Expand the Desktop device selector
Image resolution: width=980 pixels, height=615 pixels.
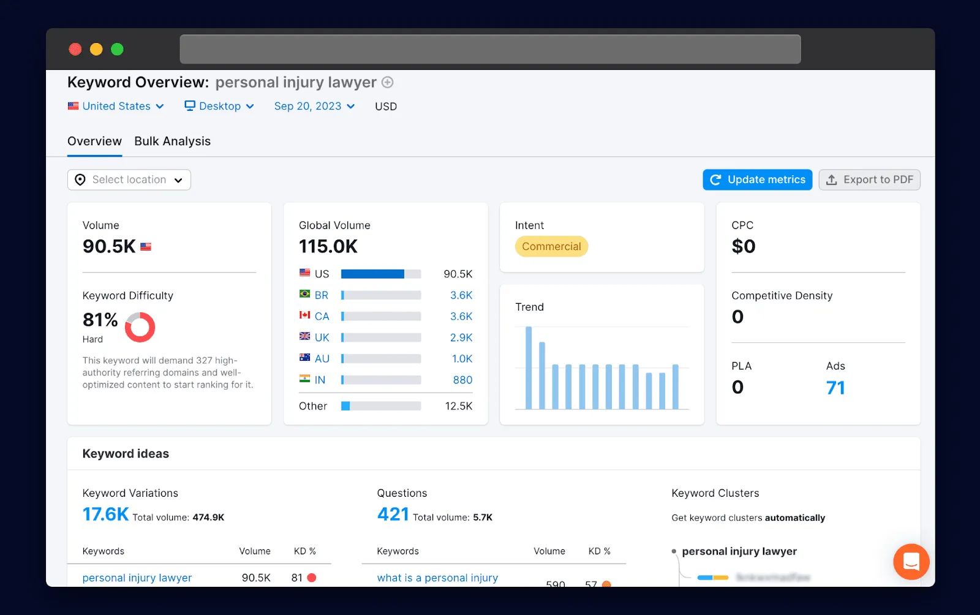coord(219,106)
